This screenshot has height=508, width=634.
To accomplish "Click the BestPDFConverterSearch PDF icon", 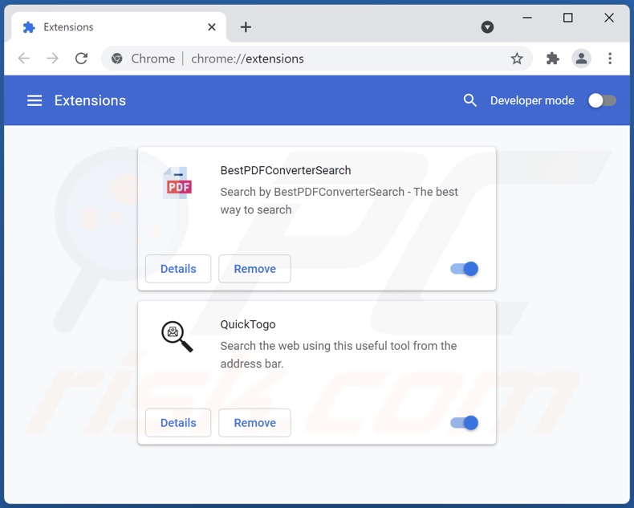I will click(177, 183).
